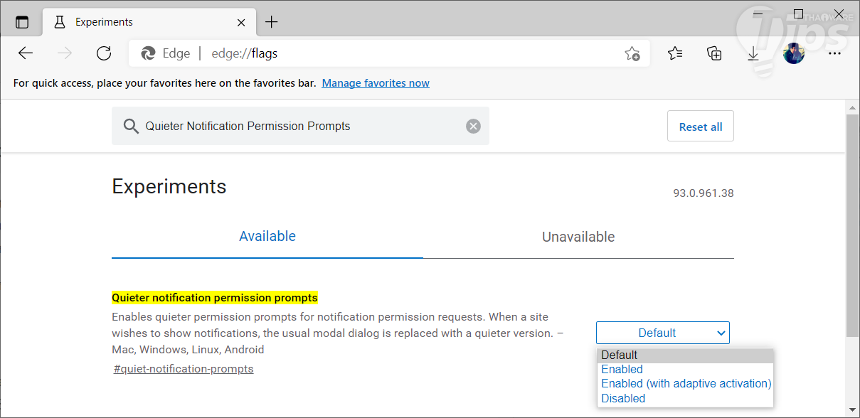Toggle the vertical tabs icon
860x418 pixels.
(22, 22)
